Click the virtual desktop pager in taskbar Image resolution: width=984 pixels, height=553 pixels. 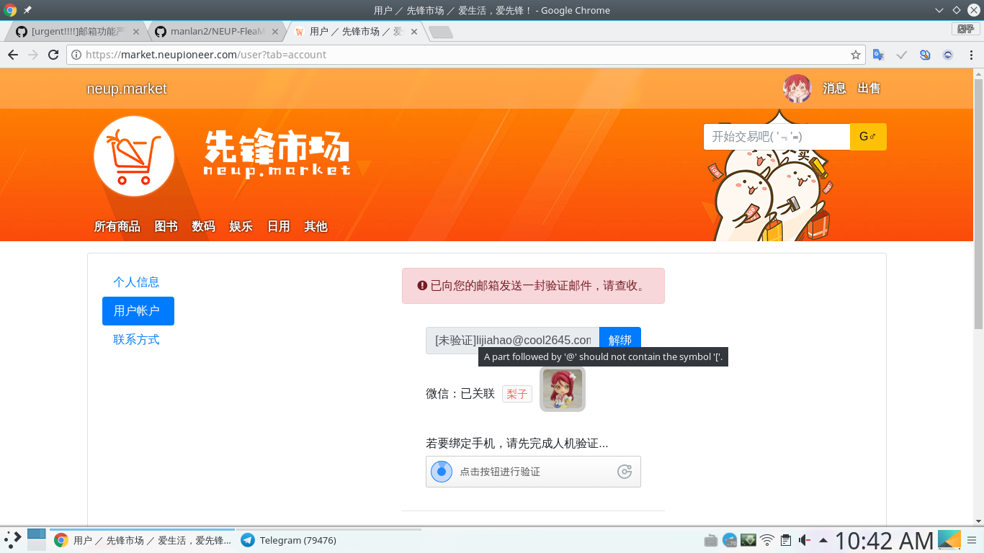click(x=37, y=540)
